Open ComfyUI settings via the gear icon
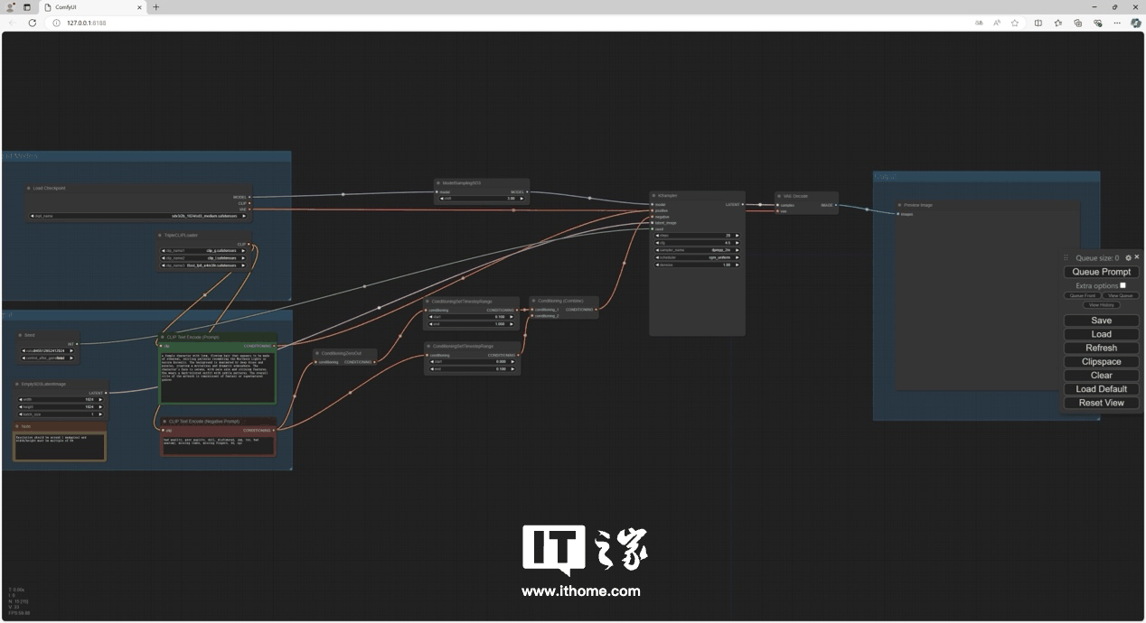Screen dimensions: 1146x623 [1128, 257]
